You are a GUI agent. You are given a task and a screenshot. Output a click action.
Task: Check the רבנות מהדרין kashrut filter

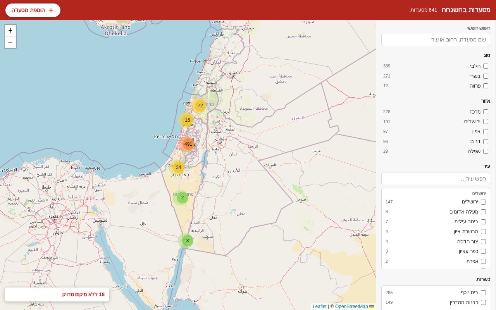click(483, 303)
